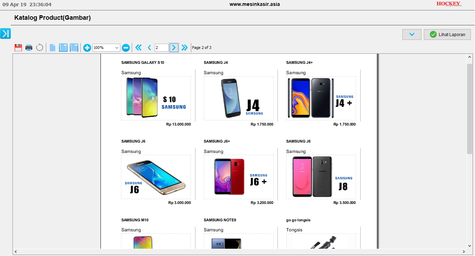Click the vertical scrollbar thumb
This screenshot has height=256, width=475.
[x=469, y=109]
